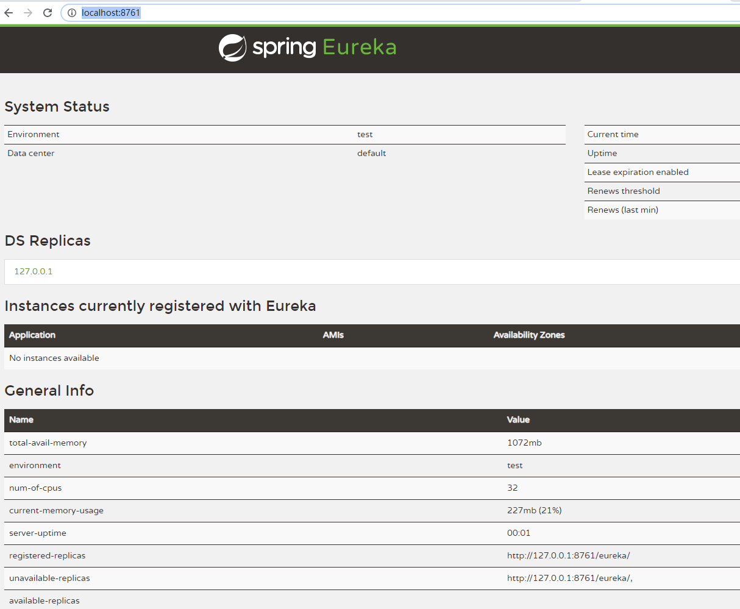740x609 pixels.
Task: Click the 1072mb value
Action: click(524, 443)
